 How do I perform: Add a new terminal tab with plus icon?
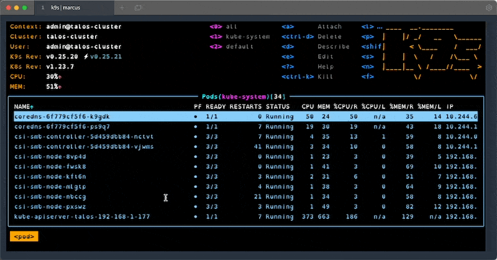coord(122,7)
